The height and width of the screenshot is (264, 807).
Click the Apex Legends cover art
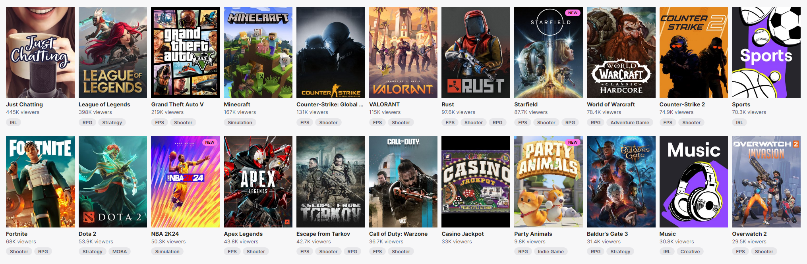[258, 182]
